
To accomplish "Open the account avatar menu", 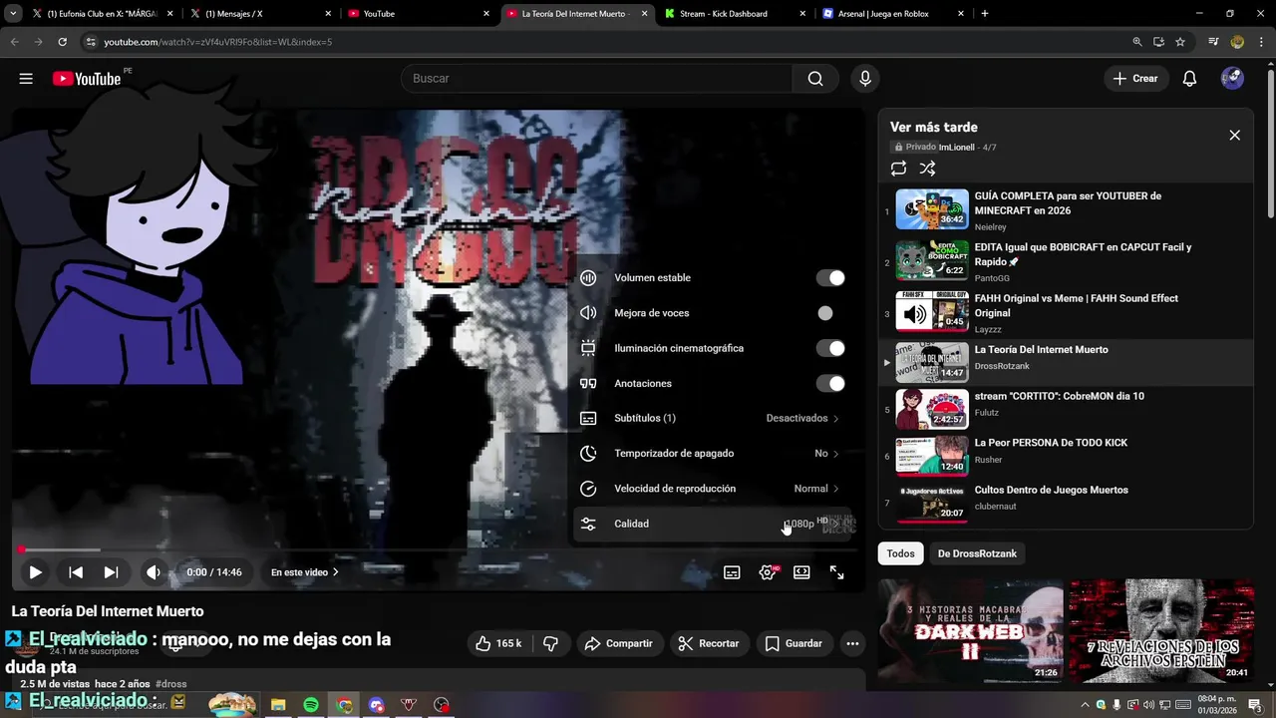I will click(x=1232, y=79).
